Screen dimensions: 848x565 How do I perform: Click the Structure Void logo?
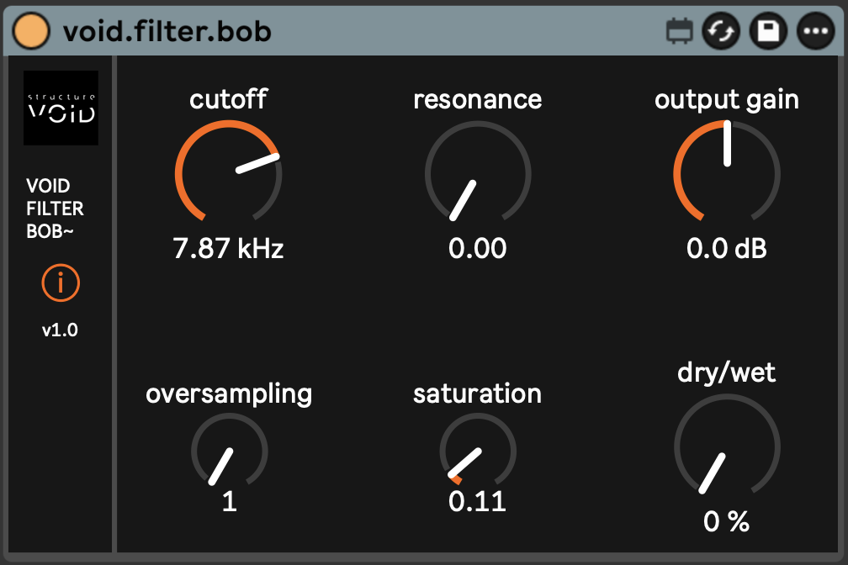pyautogui.click(x=61, y=108)
